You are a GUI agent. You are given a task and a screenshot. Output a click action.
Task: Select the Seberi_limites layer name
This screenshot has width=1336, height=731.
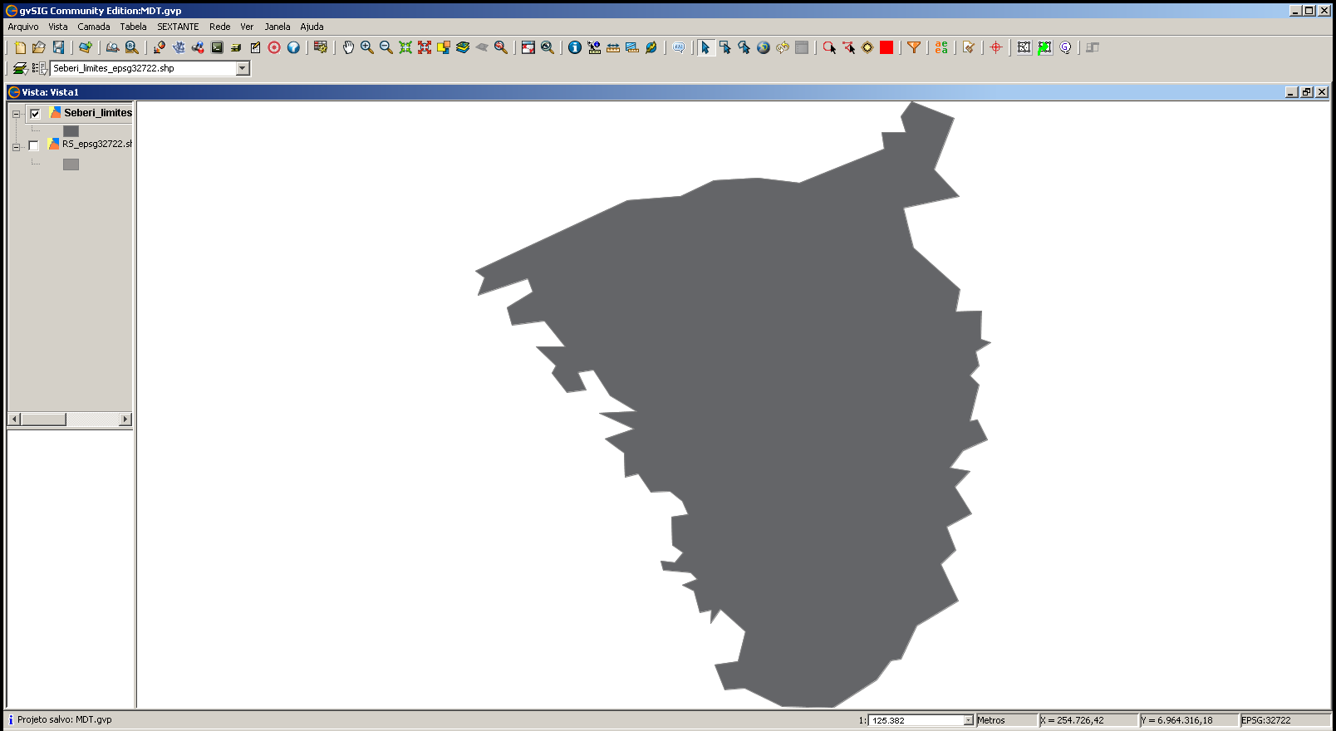click(98, 113)
